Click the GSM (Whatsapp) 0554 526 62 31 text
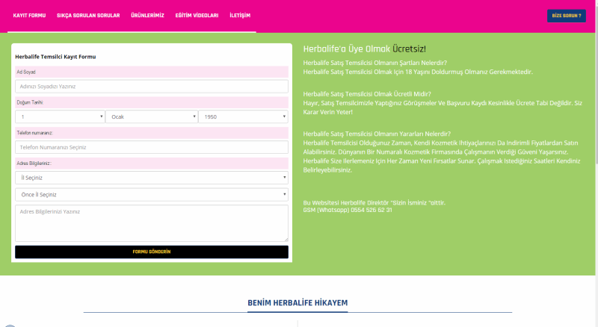This screenshot has height=327, width=598. pos(348,210)
